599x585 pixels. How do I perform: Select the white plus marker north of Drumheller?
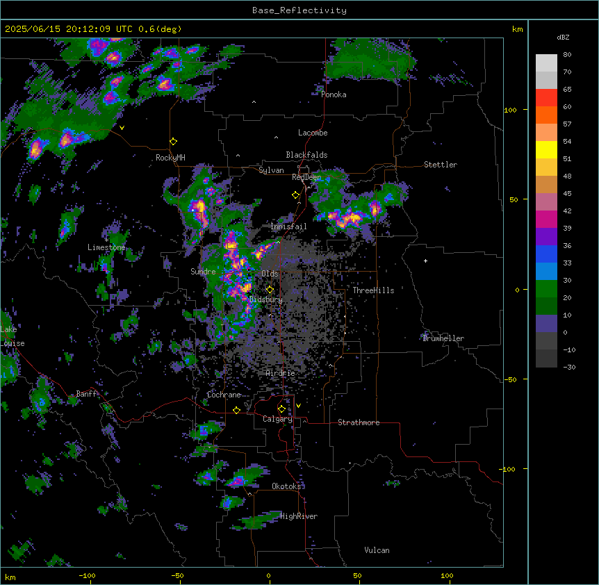pyautogui.click(x=425, y=261)
